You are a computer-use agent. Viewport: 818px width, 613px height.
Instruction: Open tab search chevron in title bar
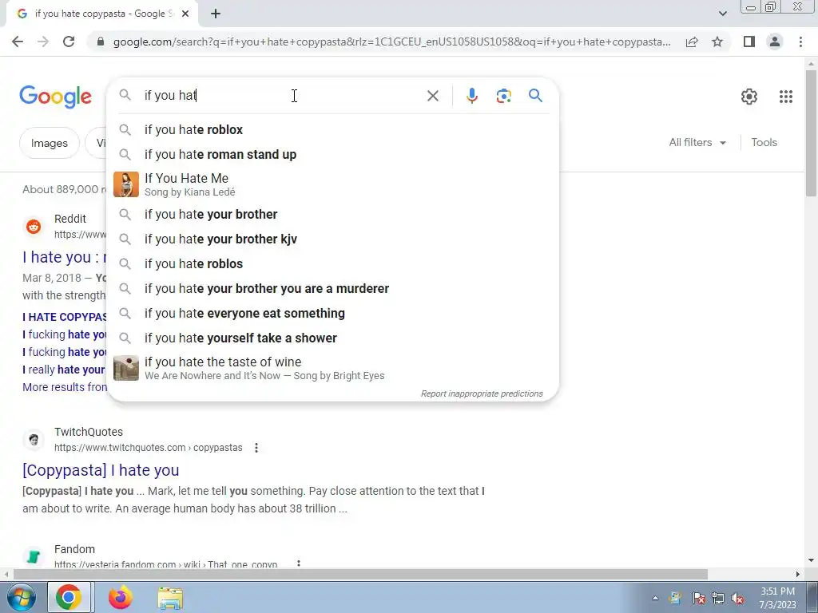[722, 14]
